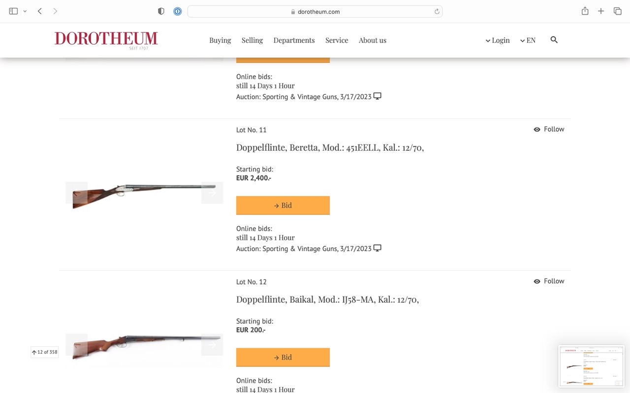
Task: Follow Lot No. 12 Baikal shotgun
Action: 549,281
